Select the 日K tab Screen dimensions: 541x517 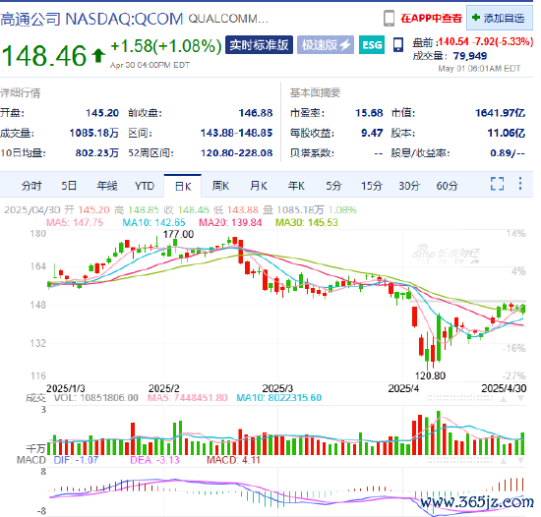[183, 186]
